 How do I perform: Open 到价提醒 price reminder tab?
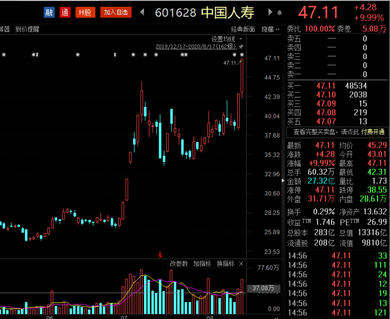[x=27, y=29]
